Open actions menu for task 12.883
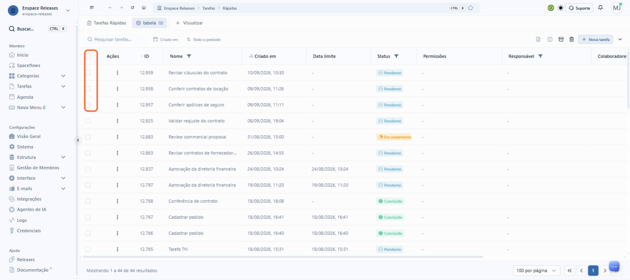The width and height of the screenshot is (630, 280). tap(117, 137)
